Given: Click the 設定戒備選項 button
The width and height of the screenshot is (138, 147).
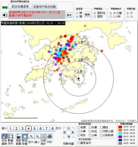Looking at the screenshot, I should (20, 7).
